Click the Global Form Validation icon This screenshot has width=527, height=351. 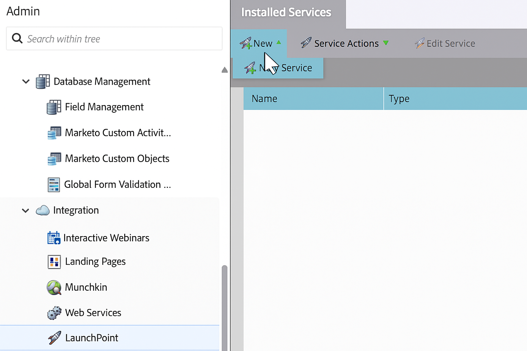54,184
